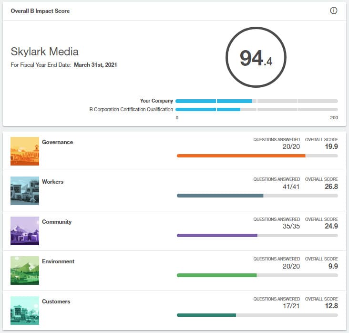Click Customers questions answered 17/21
The width and height of the screenshot is (349, 333).
291,306
